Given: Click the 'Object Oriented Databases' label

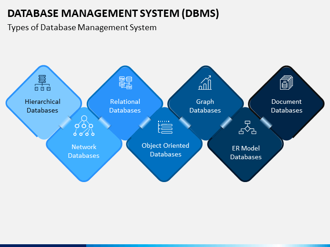Looking at the screenshot, I should click(x=165, y=150).
